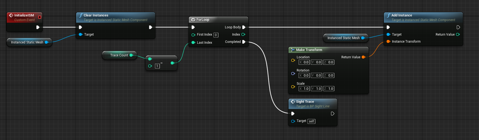Click the subtract node top input pin
The width and height of the screenshot is (479, 140).
point(150,59)
